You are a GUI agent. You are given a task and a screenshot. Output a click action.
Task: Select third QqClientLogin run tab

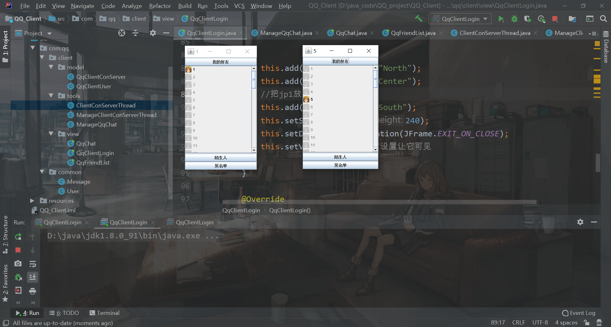click(194, 222)
